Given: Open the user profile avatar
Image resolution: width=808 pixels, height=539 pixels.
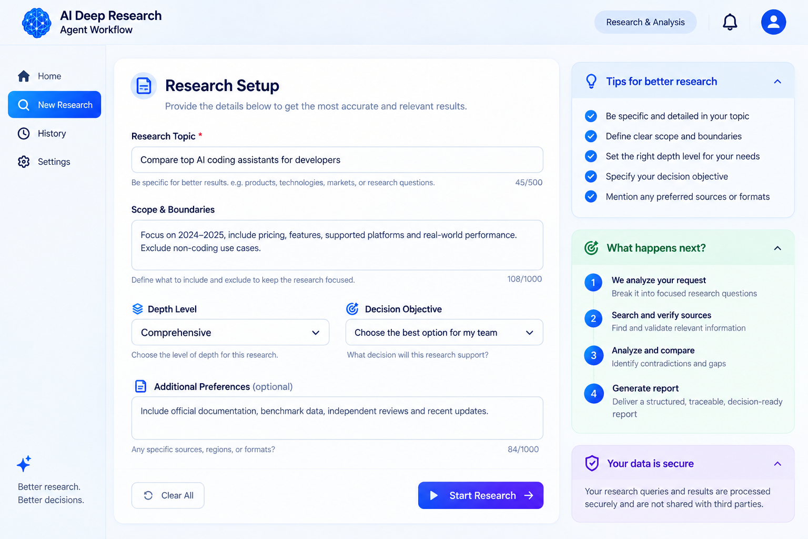Looking at the screenshot, I should coord(773,22).
